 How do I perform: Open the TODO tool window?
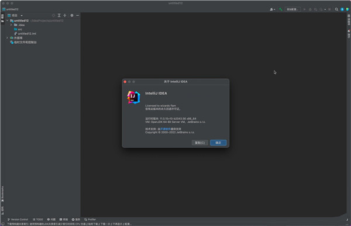coord(38,220)
